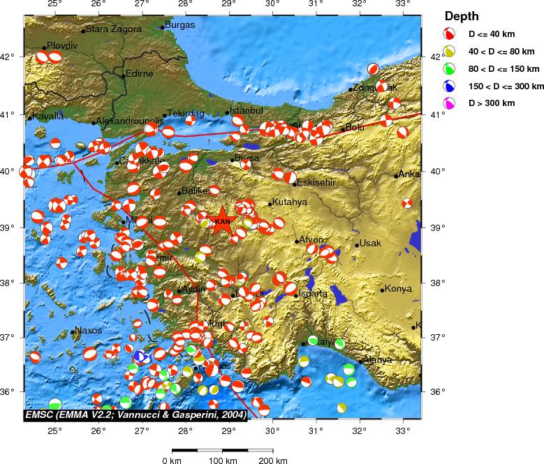
Task: Click the green 80 < D <= 150 km legend symbol
Action: (449, 68)
